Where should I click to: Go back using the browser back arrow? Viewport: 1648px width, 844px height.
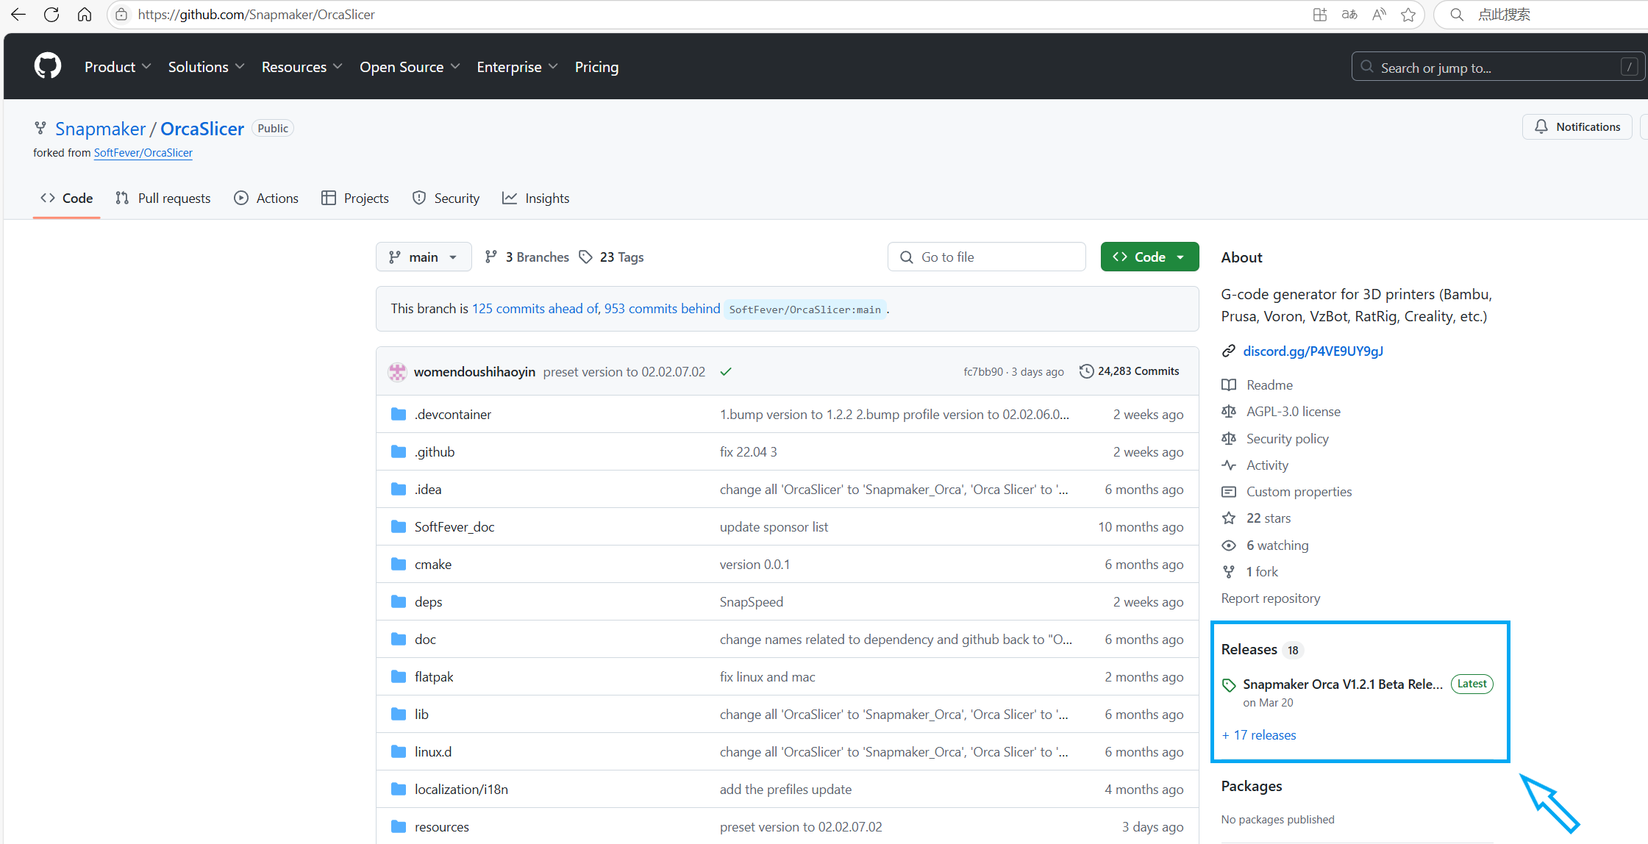click(x=18, y=15)
